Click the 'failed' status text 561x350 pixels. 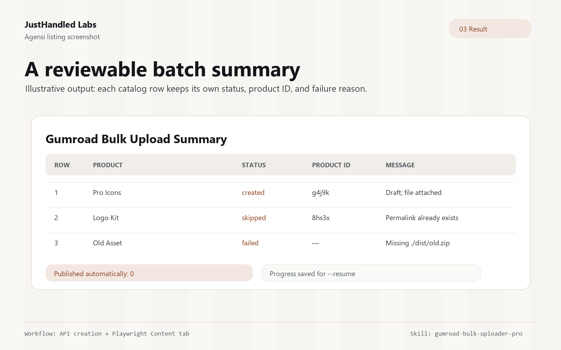point(250,243)
